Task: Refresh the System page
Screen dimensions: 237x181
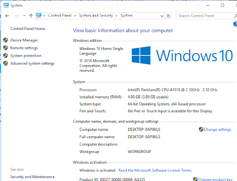Action: [168, 16]
